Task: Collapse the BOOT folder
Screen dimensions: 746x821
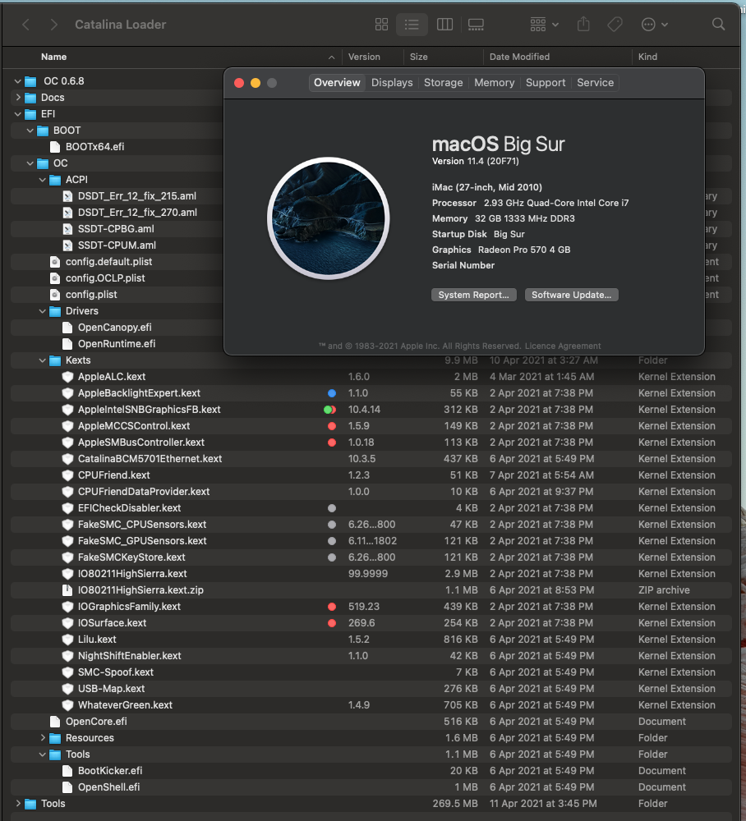Action: 30,131
